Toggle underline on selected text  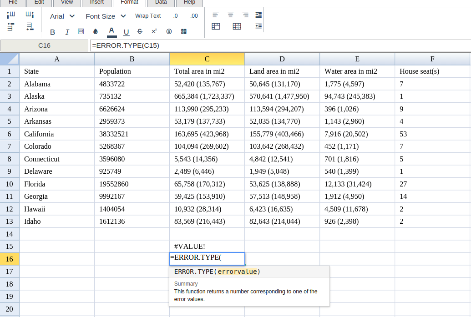tap(127, 32)
